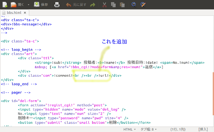The width and height of the screenshot is (214, 132).
Task: Click the div class="ttl" line
Action: (x=36, y=58)
